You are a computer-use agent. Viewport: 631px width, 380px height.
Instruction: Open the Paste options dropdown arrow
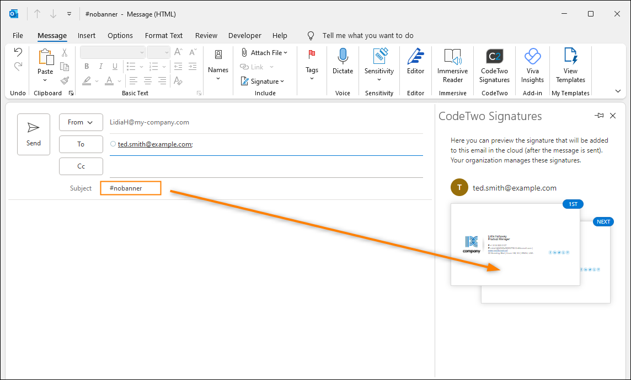[45, 81]
